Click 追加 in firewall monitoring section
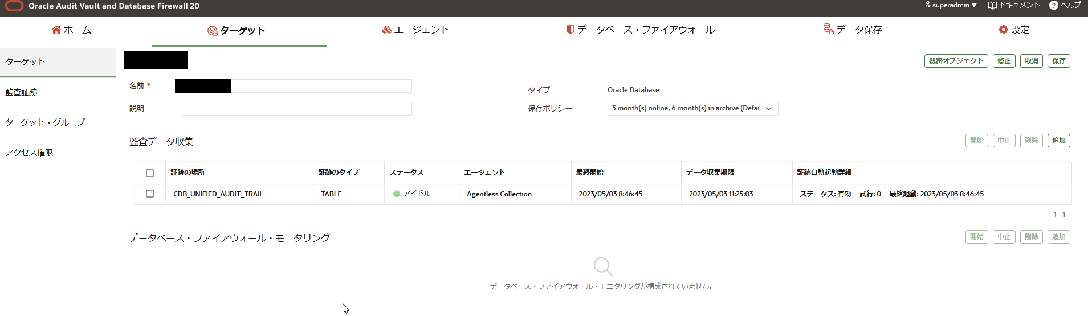This screenshot has height=316, width=1088. pyautogui.click(x=1058, y=237)
